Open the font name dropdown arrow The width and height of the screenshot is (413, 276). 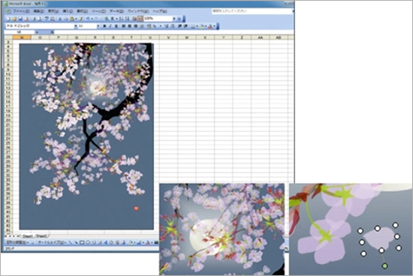76,26
